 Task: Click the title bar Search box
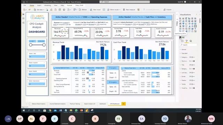[x=125, y=2]
